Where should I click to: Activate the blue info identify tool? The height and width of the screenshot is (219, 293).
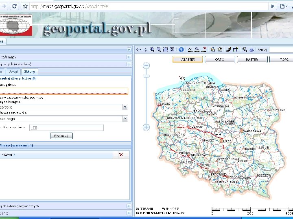pos(181,49)
